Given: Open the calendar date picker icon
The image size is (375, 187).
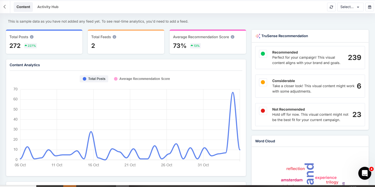Looking at the screenshot, I should click(370, 7).
